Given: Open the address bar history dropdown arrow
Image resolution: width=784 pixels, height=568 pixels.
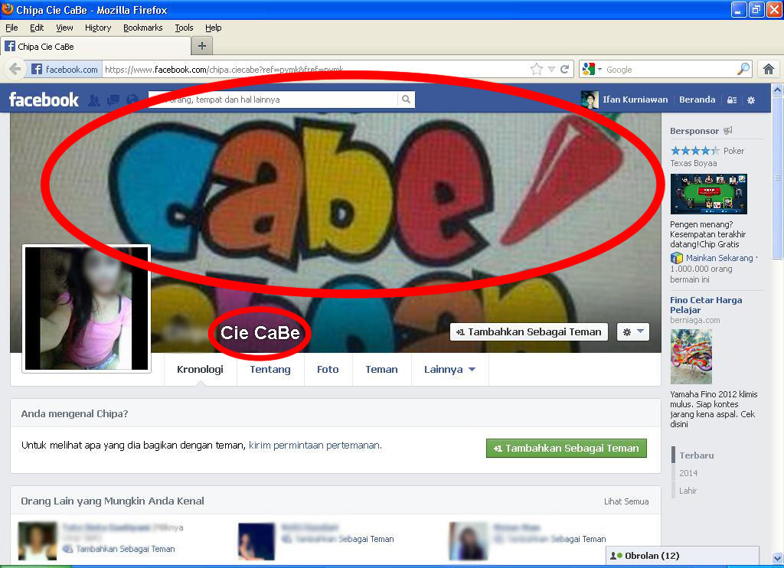Looking at the screenshot, I should pos(551,70).
